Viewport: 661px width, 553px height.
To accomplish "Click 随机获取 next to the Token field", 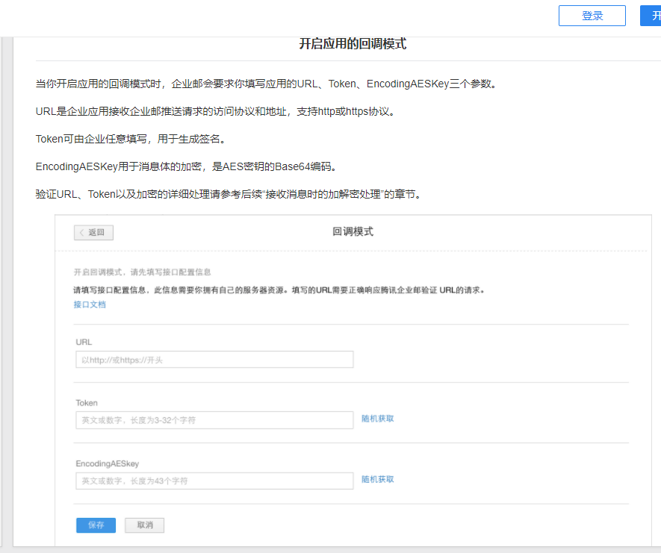I will (x=377, y=419).
